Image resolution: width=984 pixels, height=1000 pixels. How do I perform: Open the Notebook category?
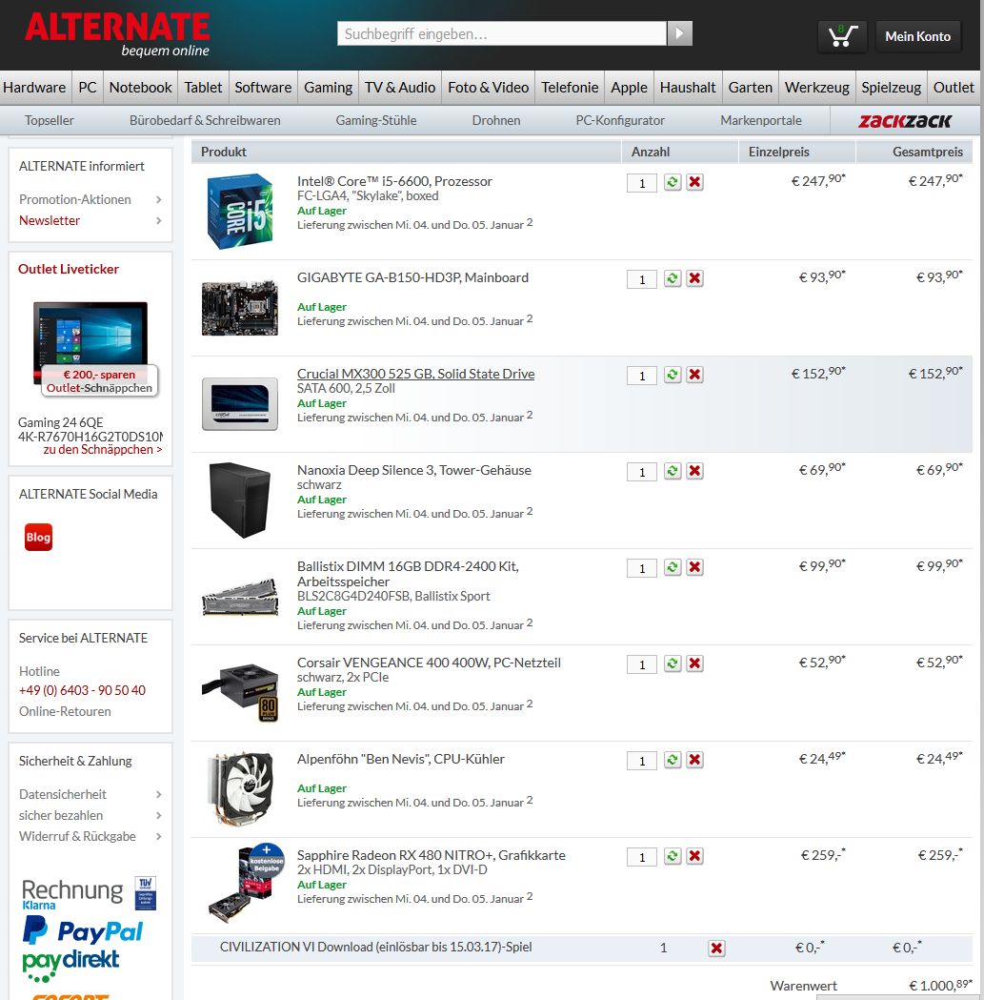pos(140,88)
